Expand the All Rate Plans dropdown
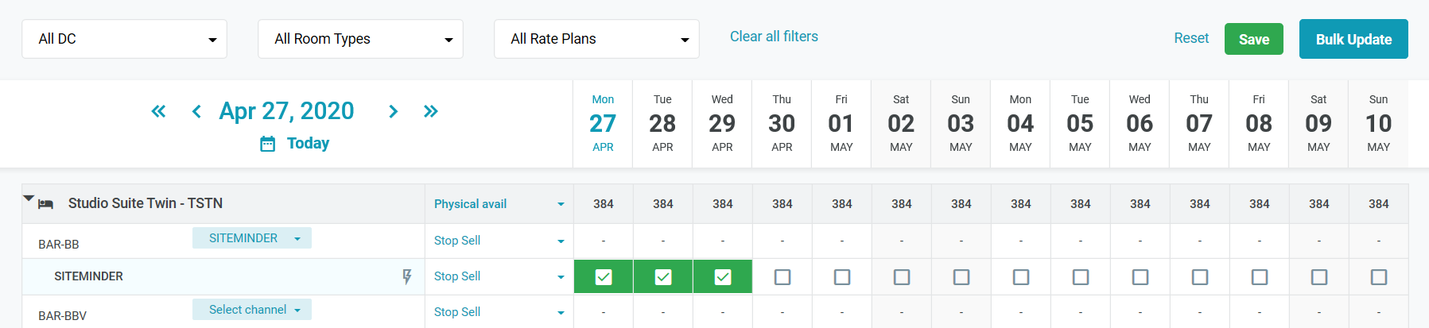 [596, 39]
